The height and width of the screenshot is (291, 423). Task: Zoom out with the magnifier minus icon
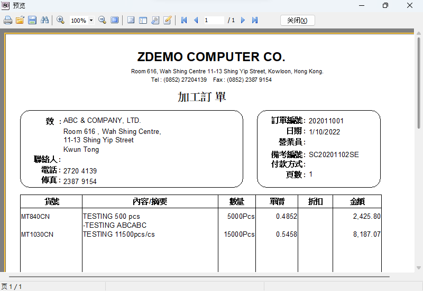(x=102, y=20)
